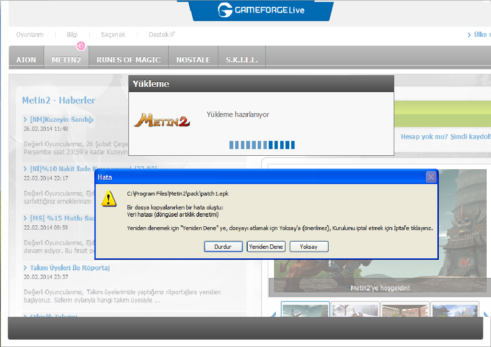The height and width of the screenshot is (347, 491).
Task: Click the date 20.02.2014 23:37
Action: [x=46, y=277]
